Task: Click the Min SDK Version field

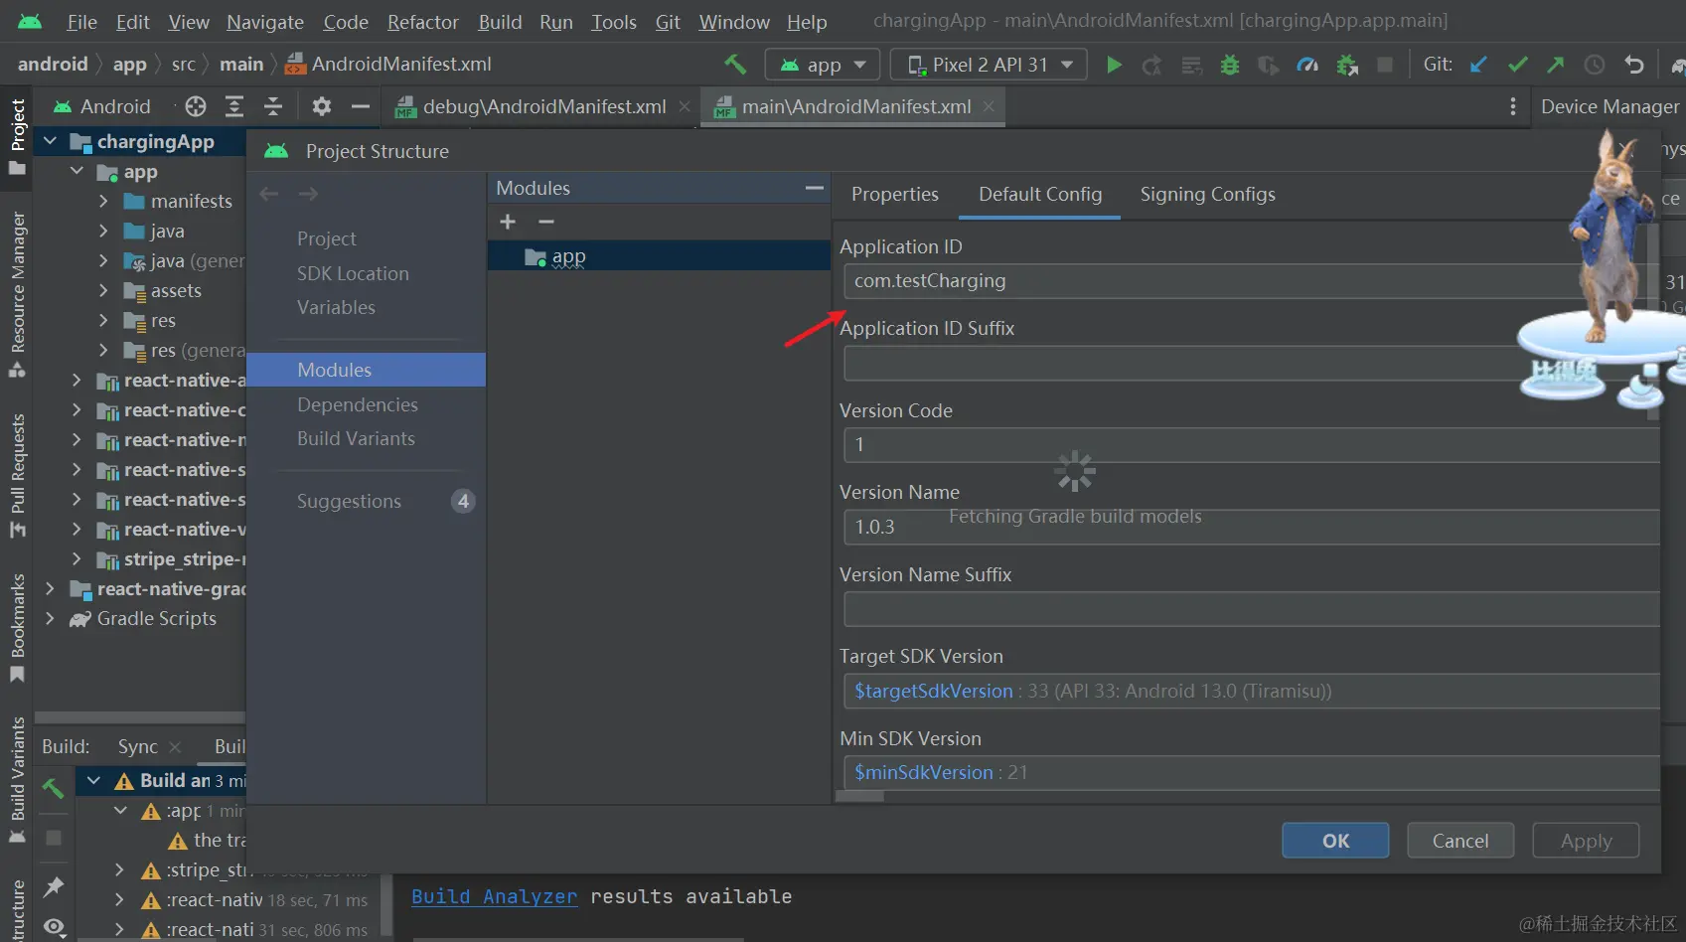Action: pos(1252,772)
